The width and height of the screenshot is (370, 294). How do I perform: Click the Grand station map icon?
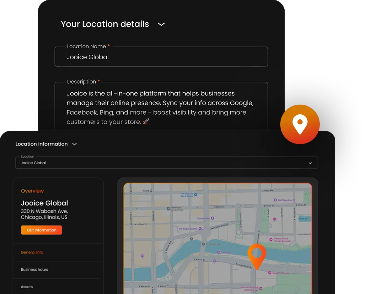click(x=151, y=191)
